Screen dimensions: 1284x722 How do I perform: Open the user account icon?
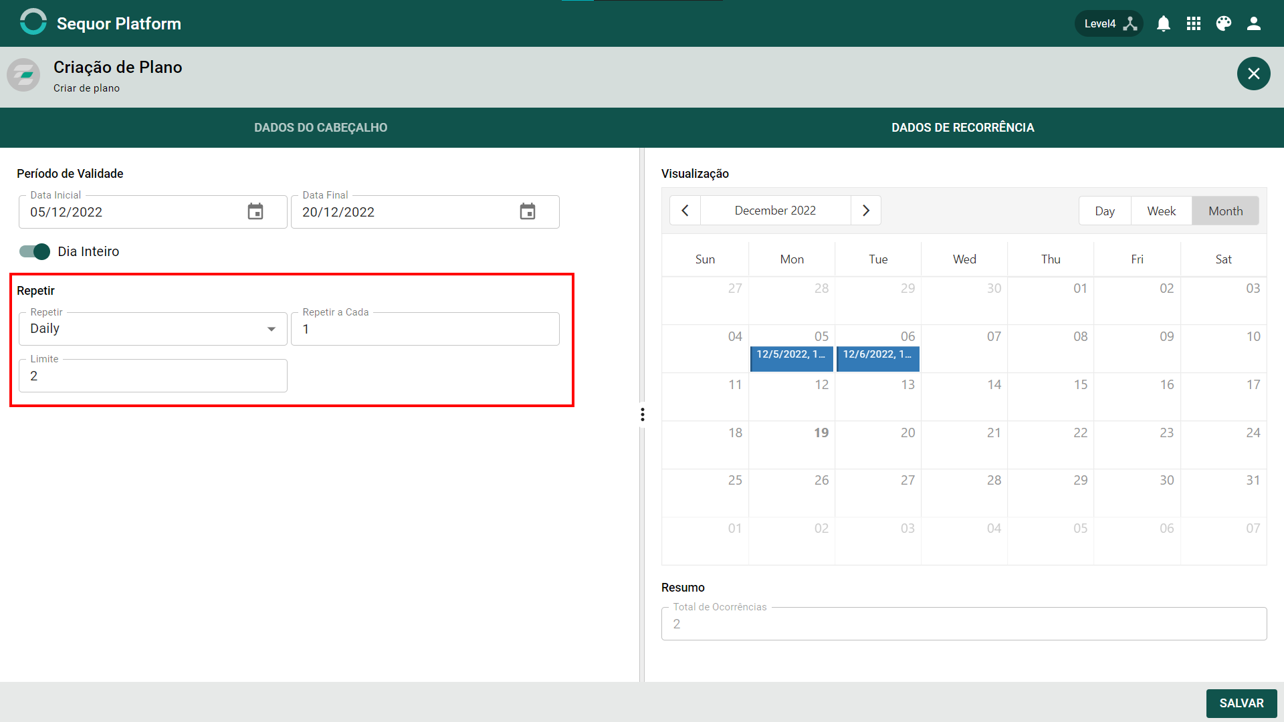pos(1254,23)
